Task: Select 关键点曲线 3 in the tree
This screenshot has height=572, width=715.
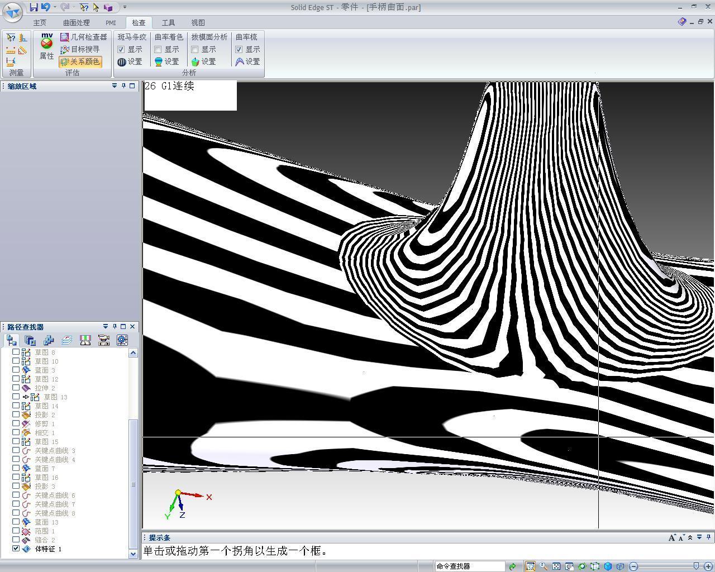Action: click(55, 450)
